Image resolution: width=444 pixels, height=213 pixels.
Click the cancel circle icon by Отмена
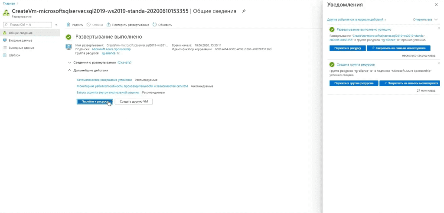coord(88,25)
